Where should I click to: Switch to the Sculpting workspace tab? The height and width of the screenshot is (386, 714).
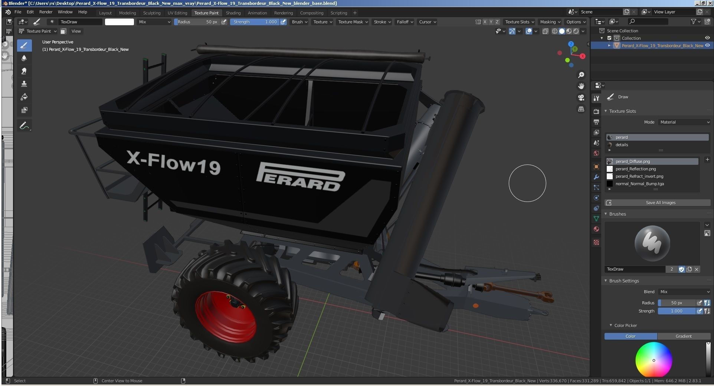(x=152, y=13)
